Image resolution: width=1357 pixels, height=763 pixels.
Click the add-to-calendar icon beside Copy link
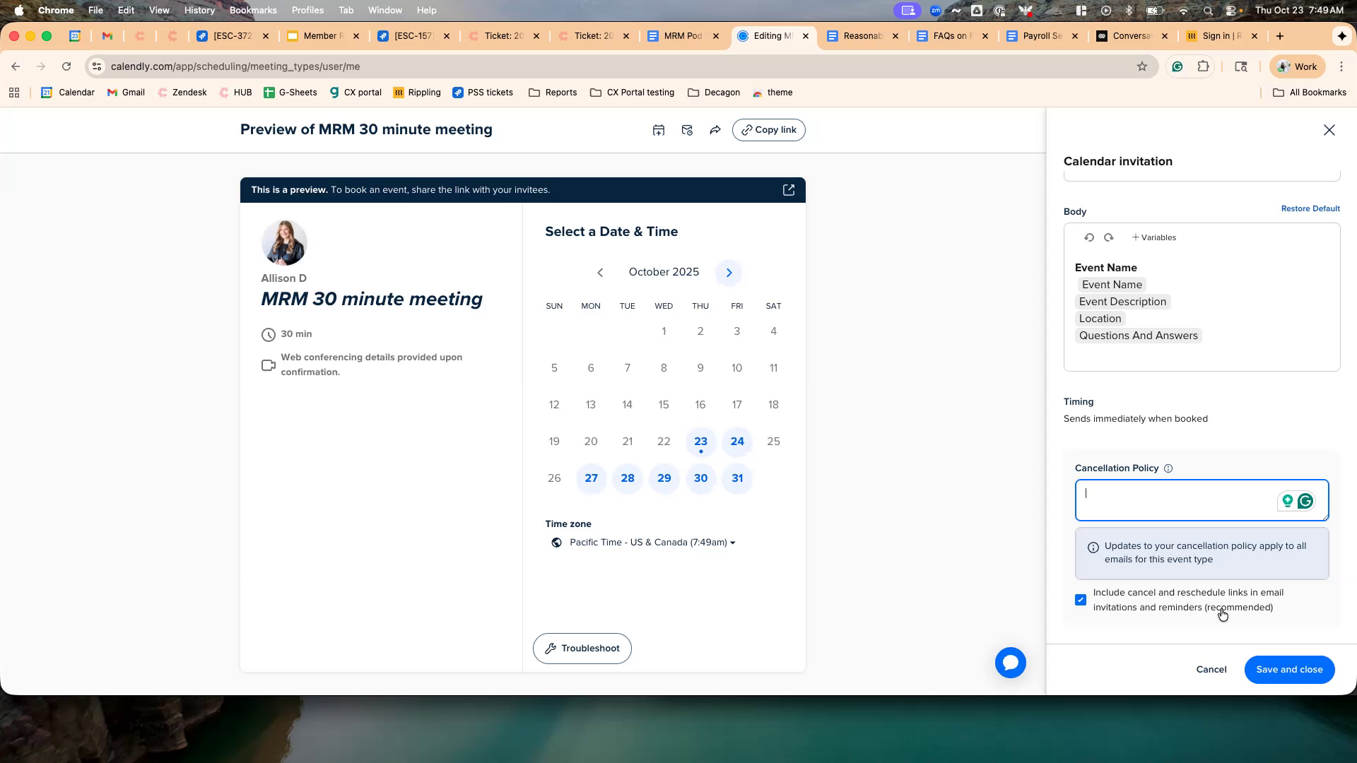pos(658,130)
